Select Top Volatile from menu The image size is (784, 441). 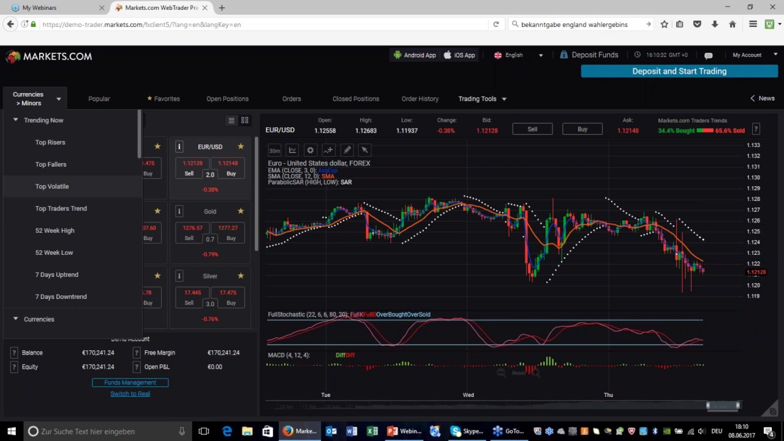click(x=52, y=186)
